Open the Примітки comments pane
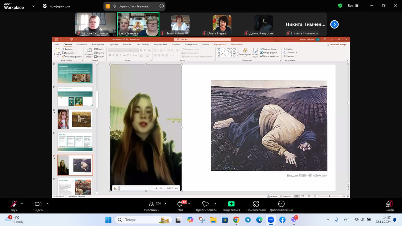 point(285,196)
